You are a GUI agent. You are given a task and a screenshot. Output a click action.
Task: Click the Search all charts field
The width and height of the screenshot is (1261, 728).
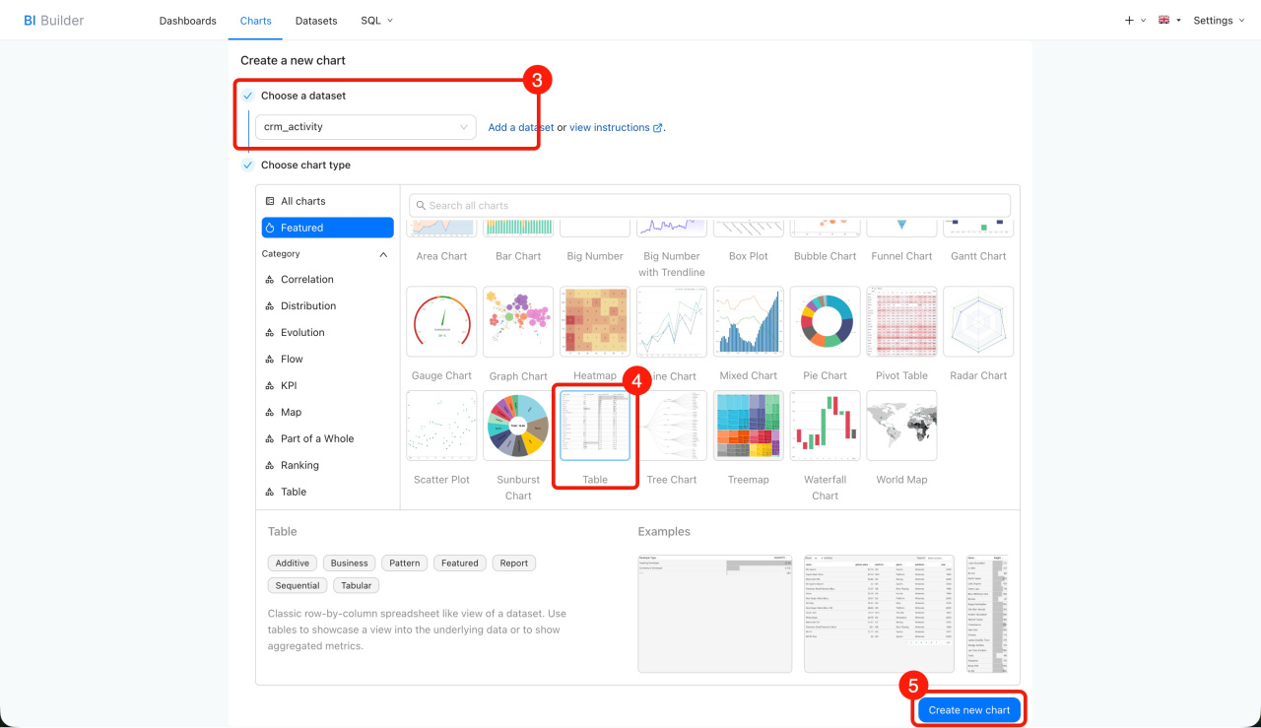coord(709,206)
